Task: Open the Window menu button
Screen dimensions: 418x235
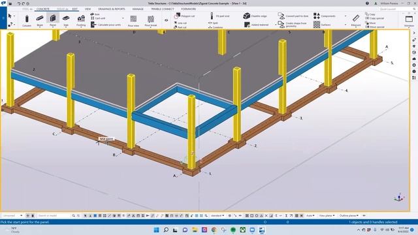Action: (409, 21)
